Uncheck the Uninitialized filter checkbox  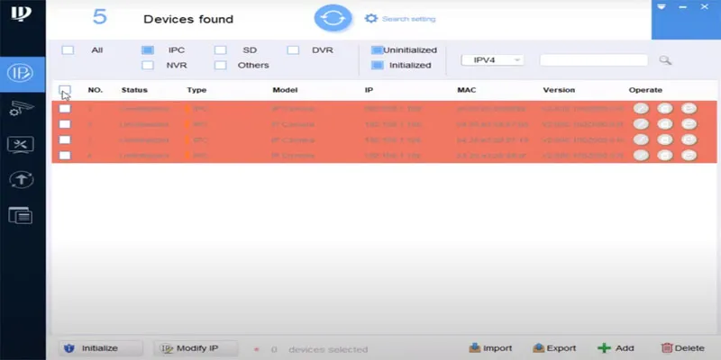377,50
